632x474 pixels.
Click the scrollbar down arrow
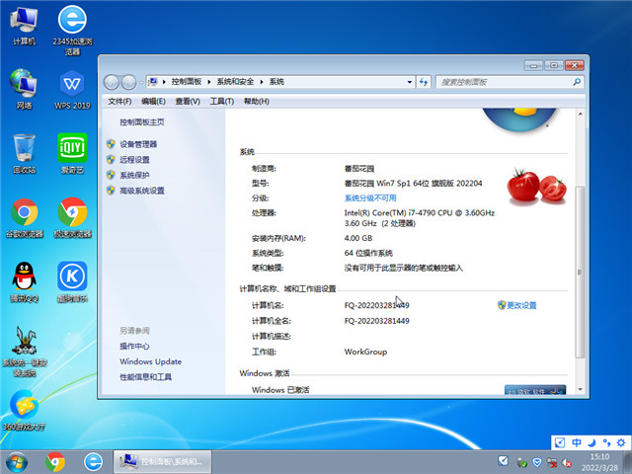tap(580, 389)
